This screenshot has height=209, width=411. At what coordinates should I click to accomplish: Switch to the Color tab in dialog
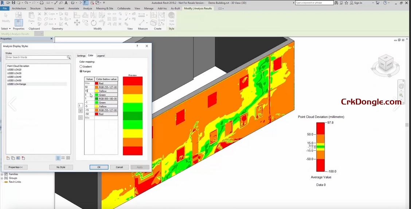[x=91, y=55]
